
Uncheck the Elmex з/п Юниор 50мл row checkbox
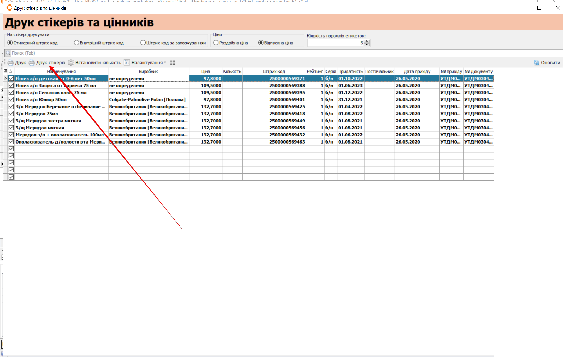pos(11,99)
